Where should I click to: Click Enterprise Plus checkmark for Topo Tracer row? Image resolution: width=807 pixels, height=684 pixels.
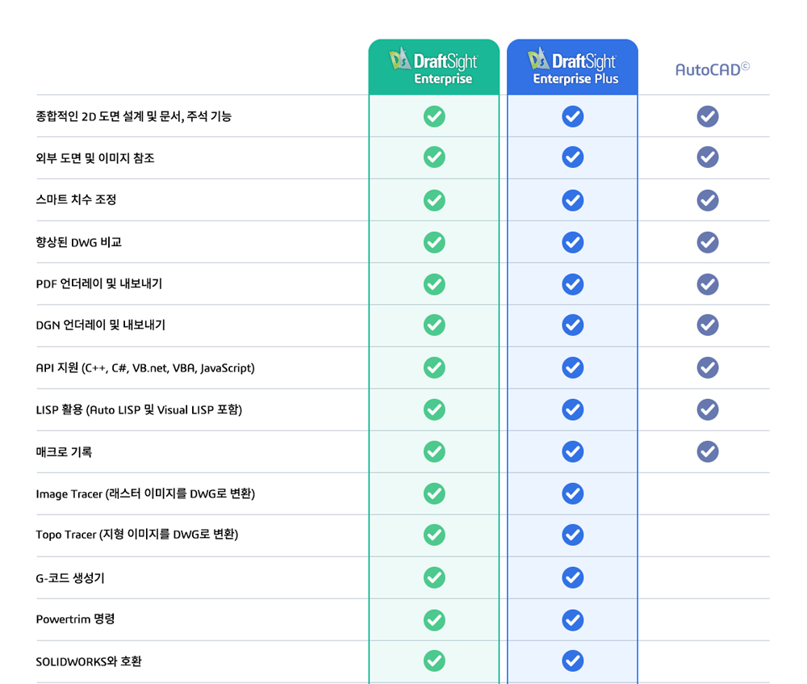[573, 535]
